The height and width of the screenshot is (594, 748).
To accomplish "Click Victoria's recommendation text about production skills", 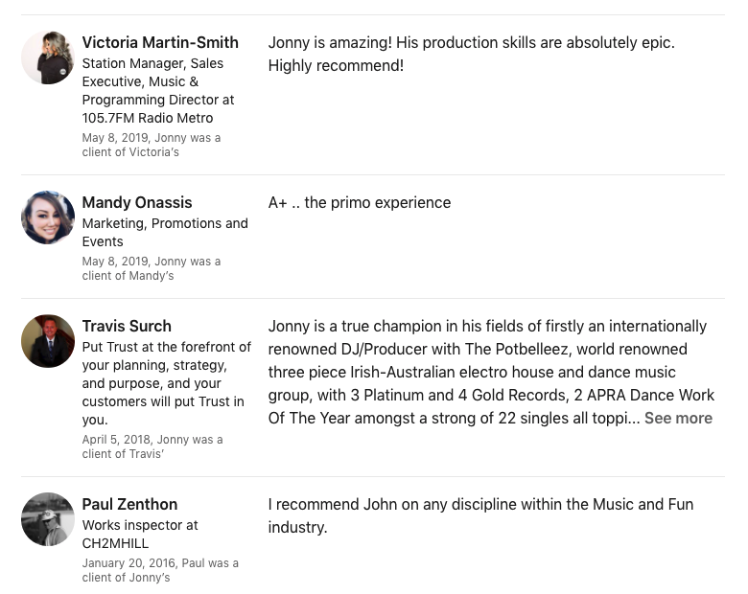I will coord(471,54).
